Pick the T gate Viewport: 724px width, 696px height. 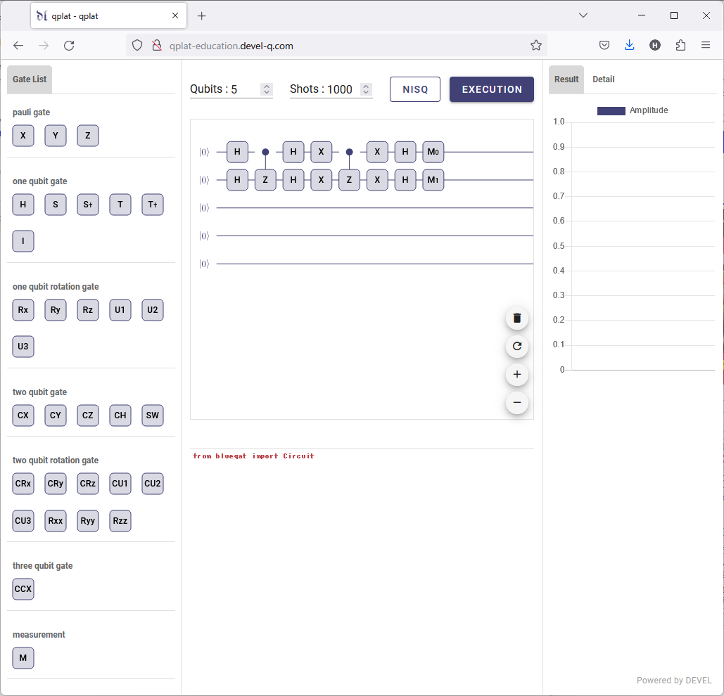point(120,205)
